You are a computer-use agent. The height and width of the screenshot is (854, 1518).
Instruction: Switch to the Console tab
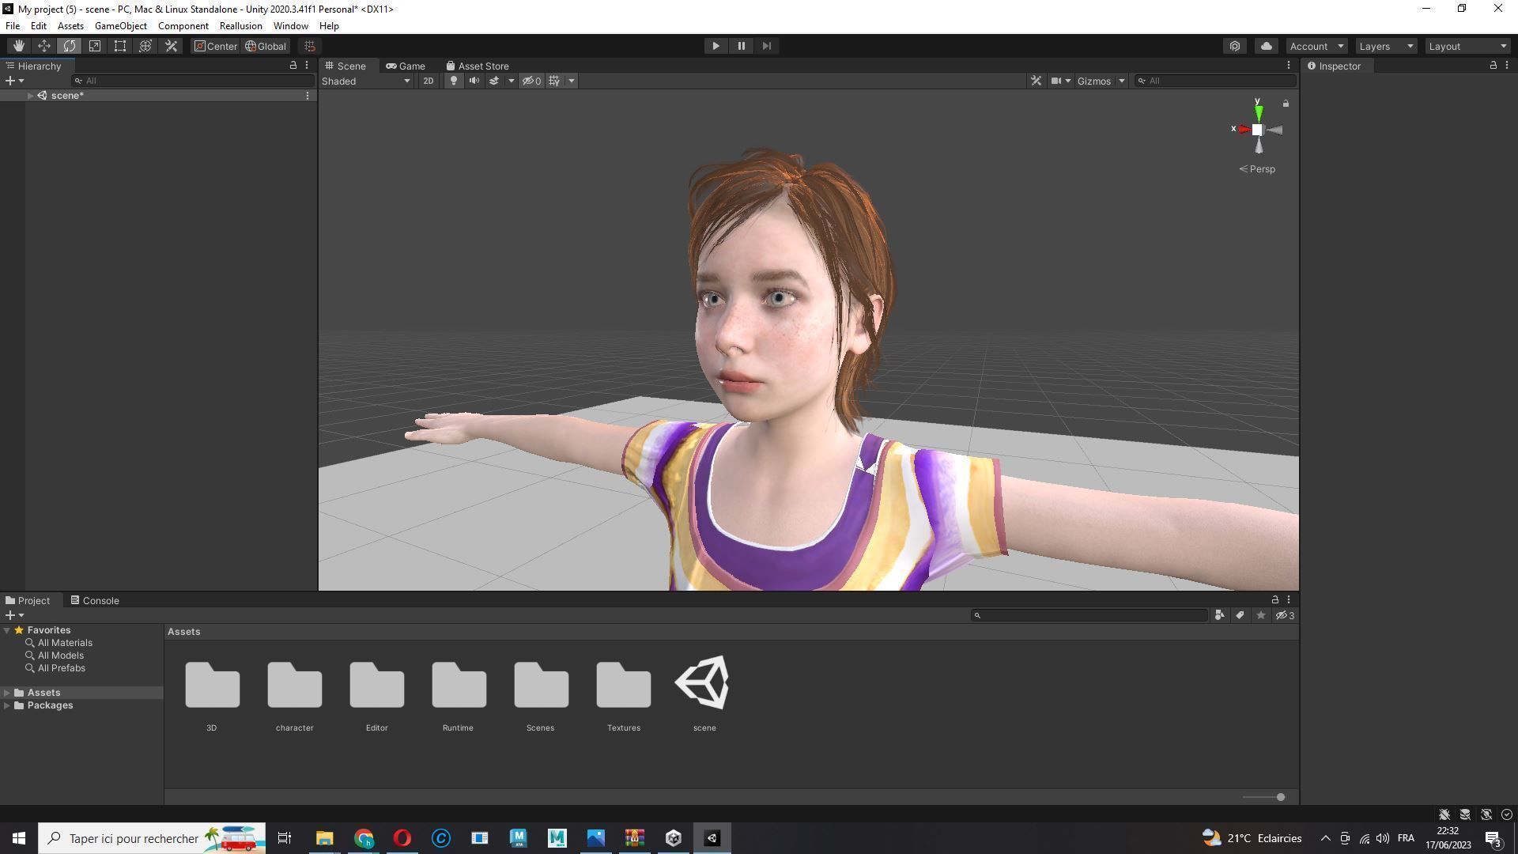pyautogui.click(x=95, y=600)
